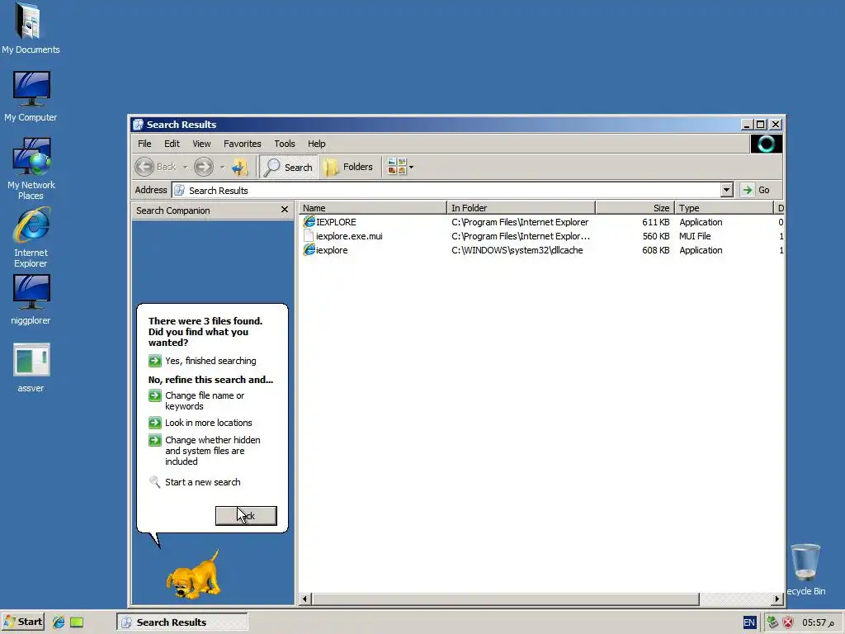Open the Tools menu
Image resolution: width=845 pixels, height=634 pixels.
pyautogui.click(x=285, y=144)
